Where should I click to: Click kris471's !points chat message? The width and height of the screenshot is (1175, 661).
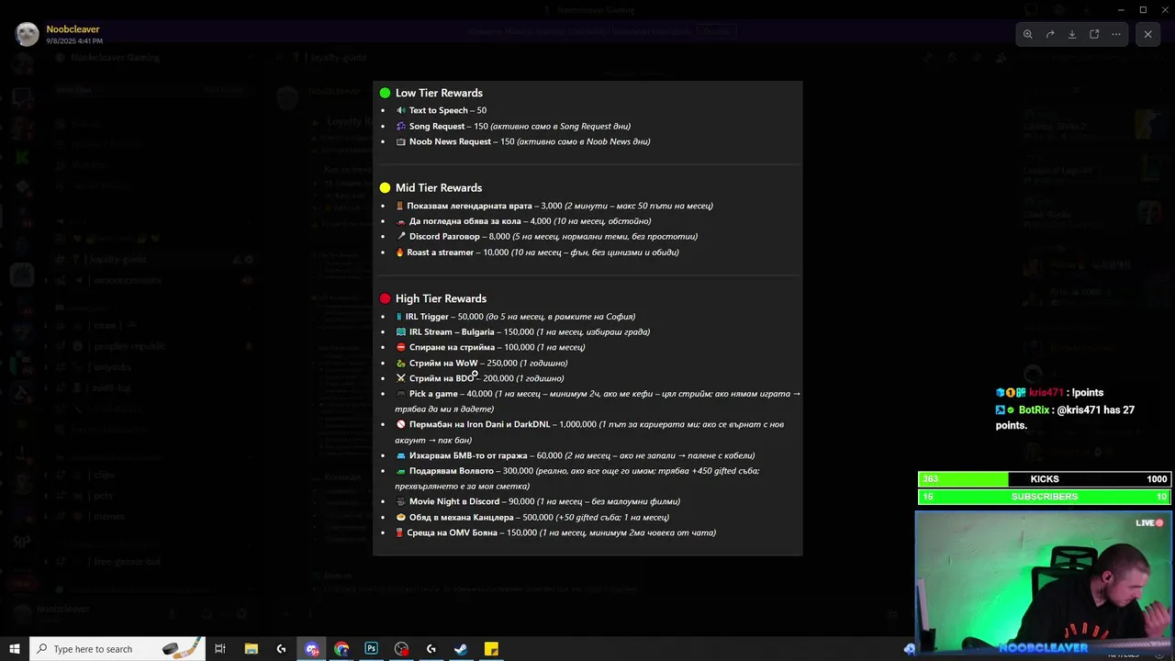tap(1050, 392)
